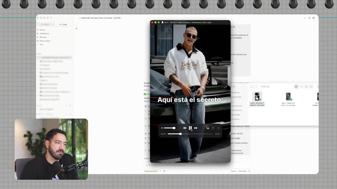Mute audio via the speaker icon
Screen dimensions: 337x189
[162, 128]
